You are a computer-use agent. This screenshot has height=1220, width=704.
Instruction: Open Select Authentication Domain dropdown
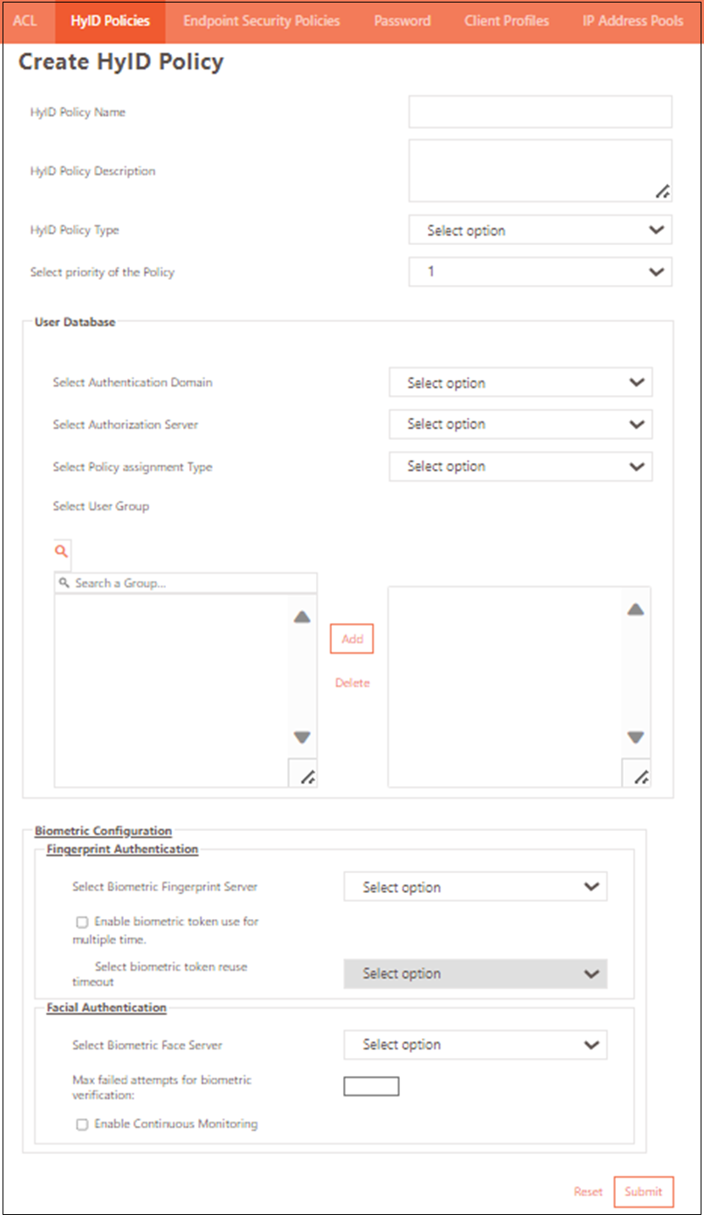(521, 382)
